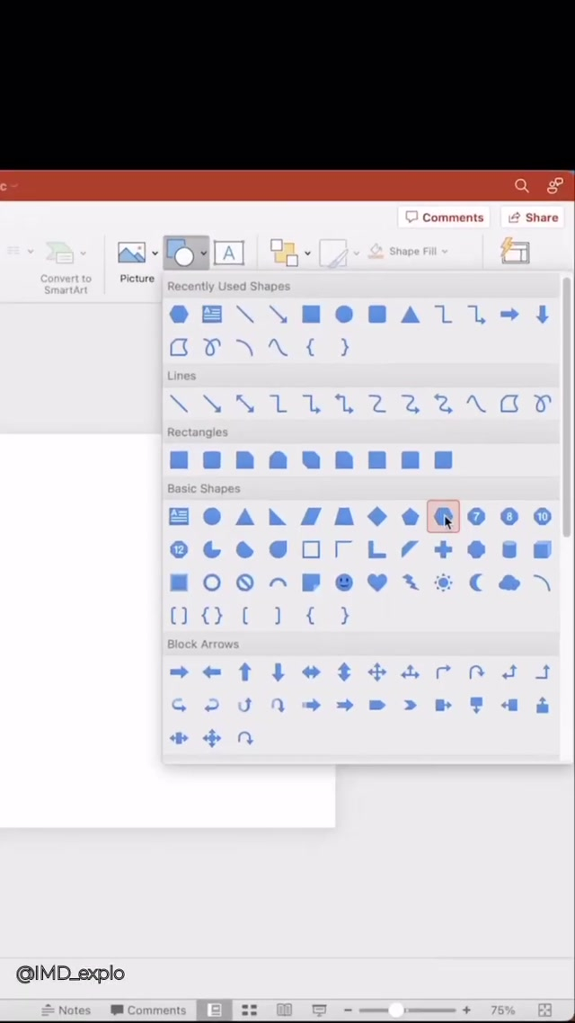This screenshot has width=575, height=1023.
Task: Open the Picture dropdown arrow
Action: click(x=155, y=254)
